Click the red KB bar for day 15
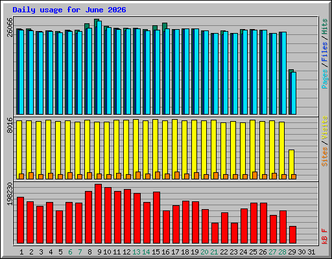Viewport: 332px width, 259px height. point(156,218)
